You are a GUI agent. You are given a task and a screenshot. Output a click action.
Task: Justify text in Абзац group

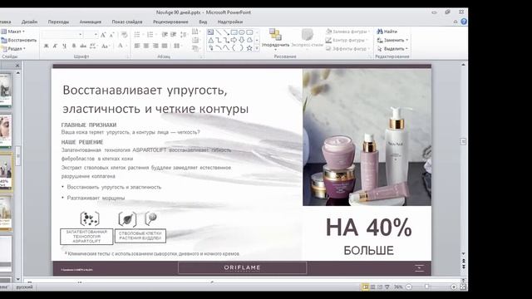[165, 46]
